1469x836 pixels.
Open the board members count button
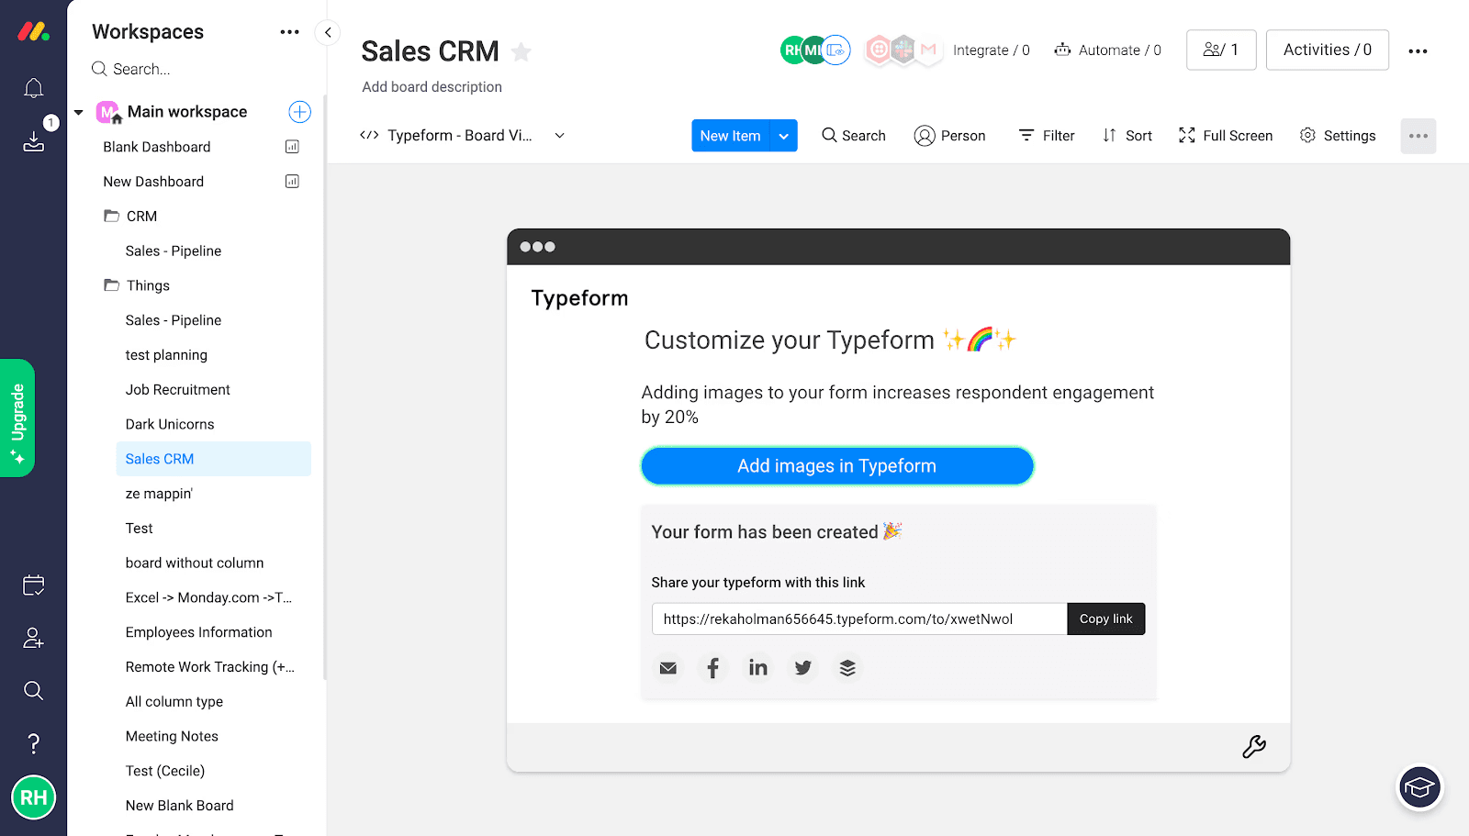(1221, 50)
